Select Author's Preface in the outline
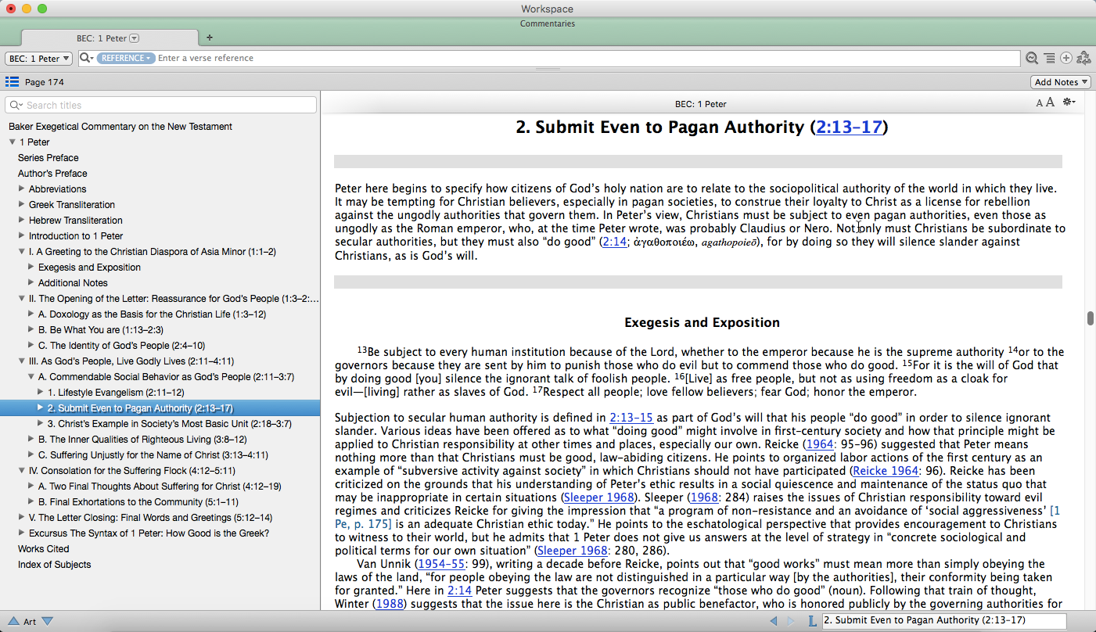 pyautogui.click(x=52, y=174)
